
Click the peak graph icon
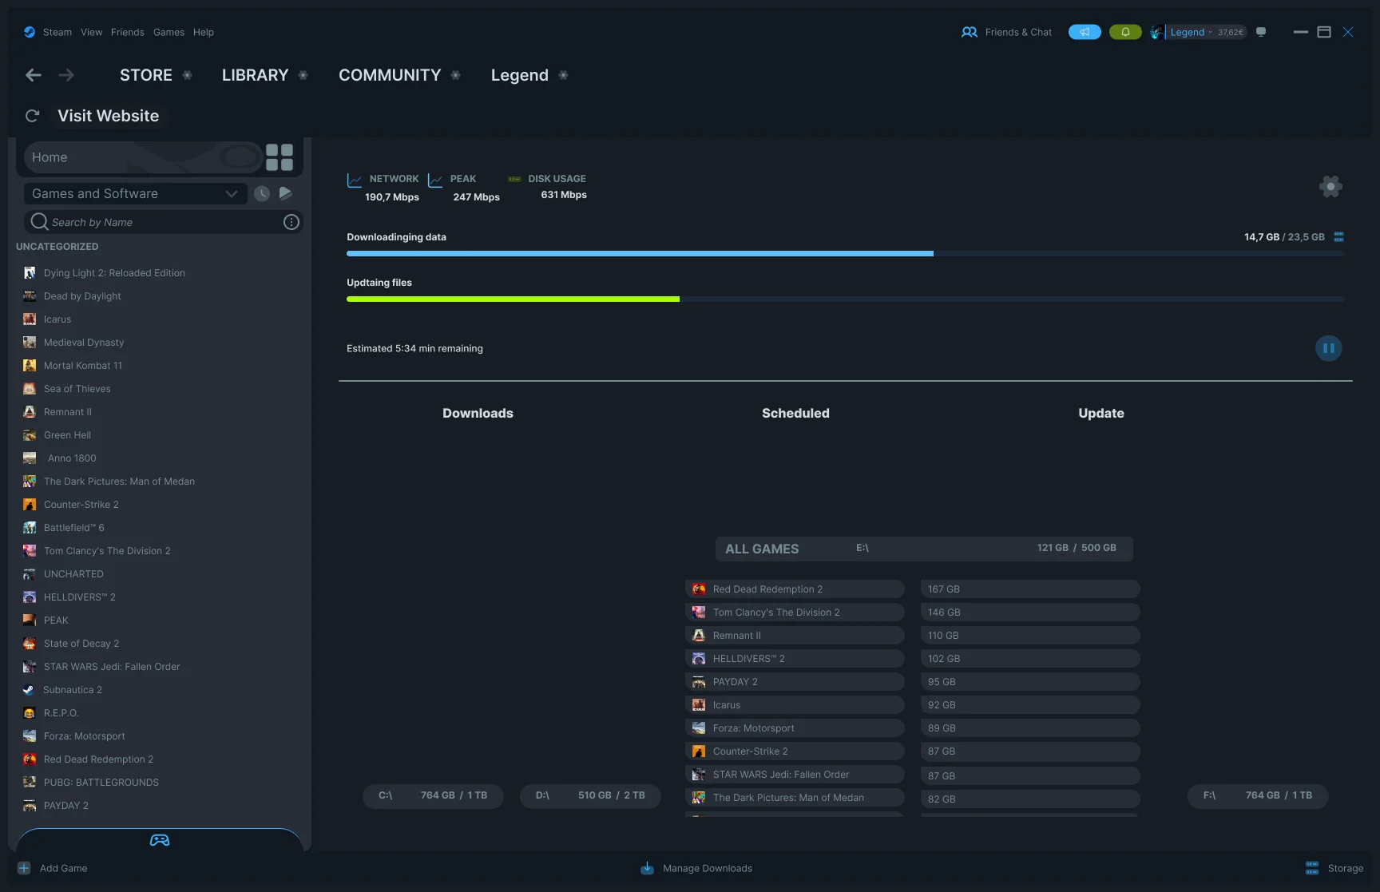pyautogui.click(x=435, y=180)
